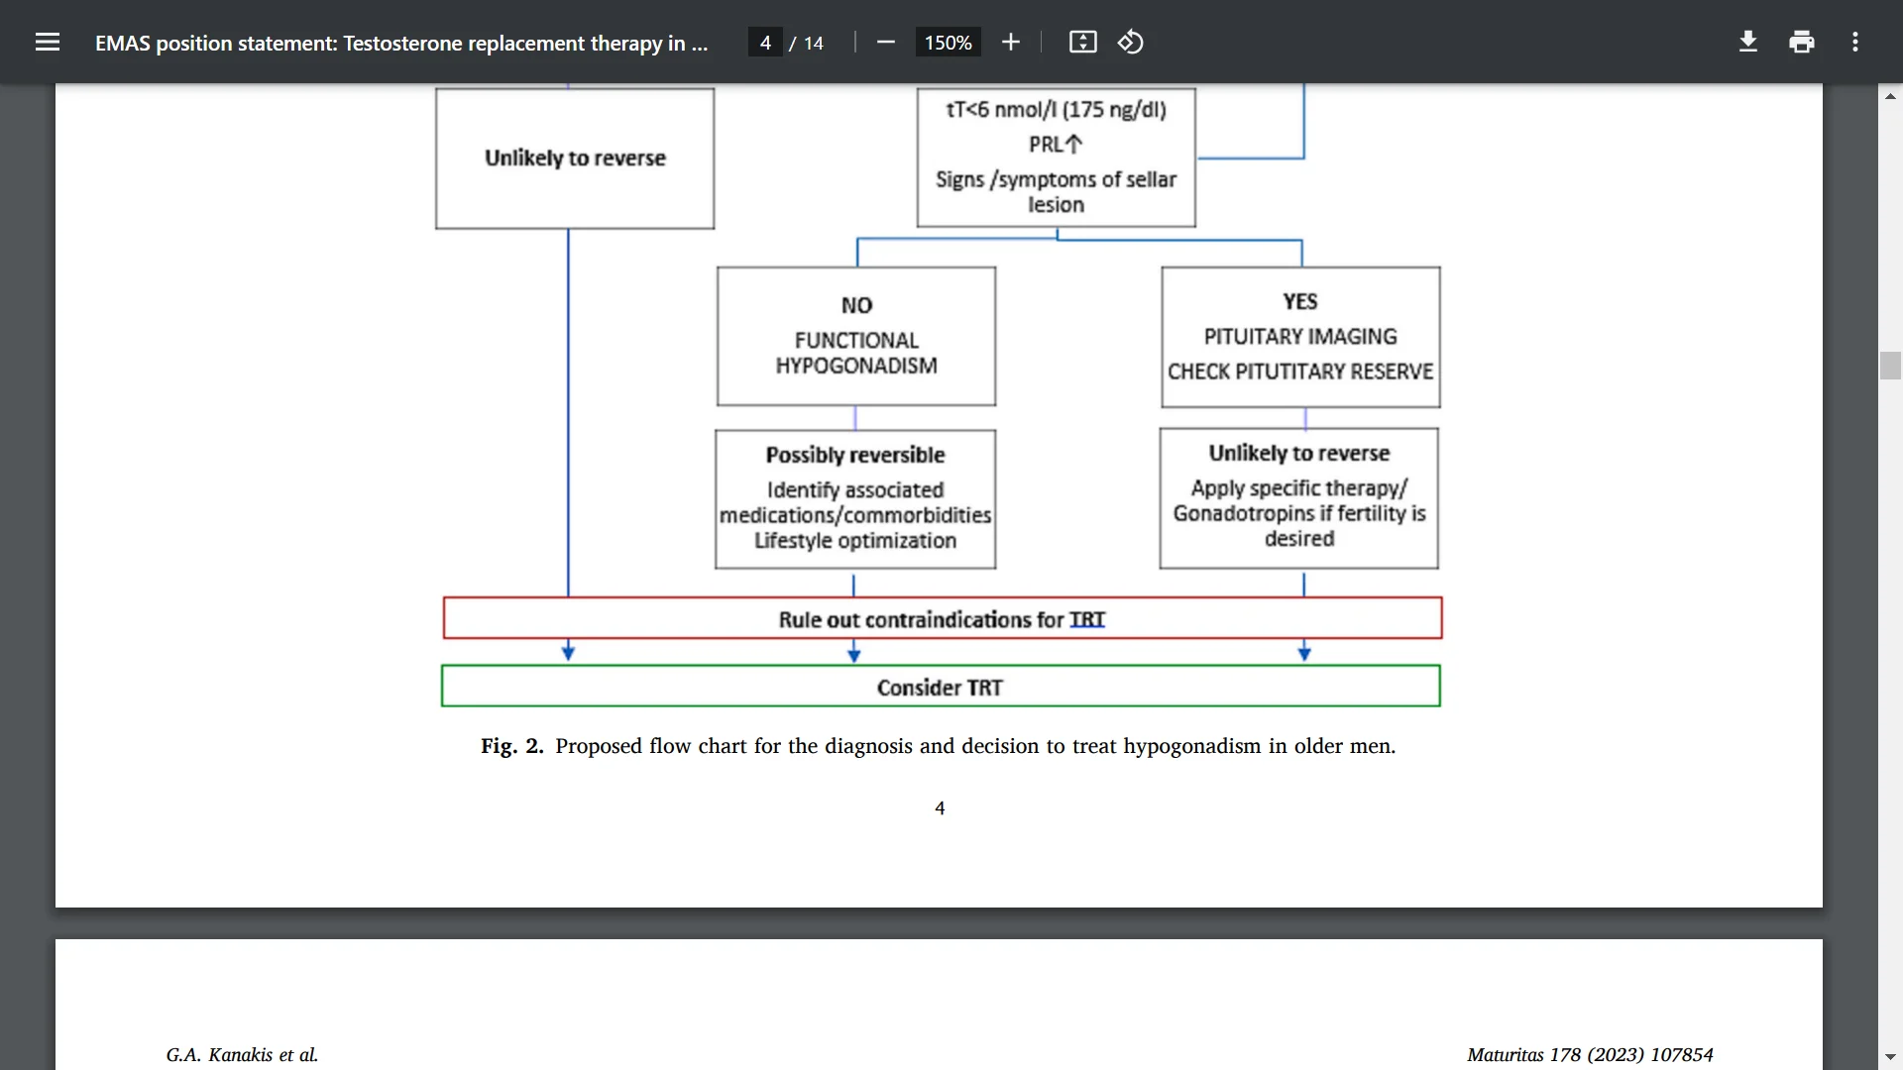The image size is (1903, 1070).
Task: Click 'Rule out contraindications for TRT' text
Action: click(x=942, y=619)
